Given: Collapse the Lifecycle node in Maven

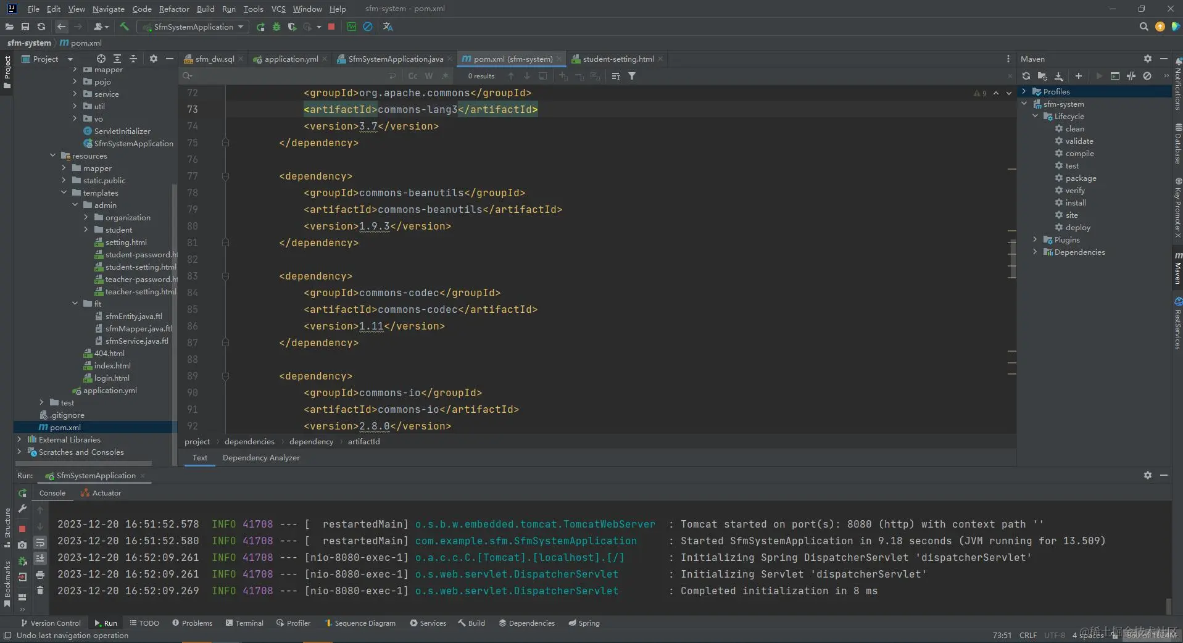Looking at the screenshot, I should click(x=1036, y=116).
